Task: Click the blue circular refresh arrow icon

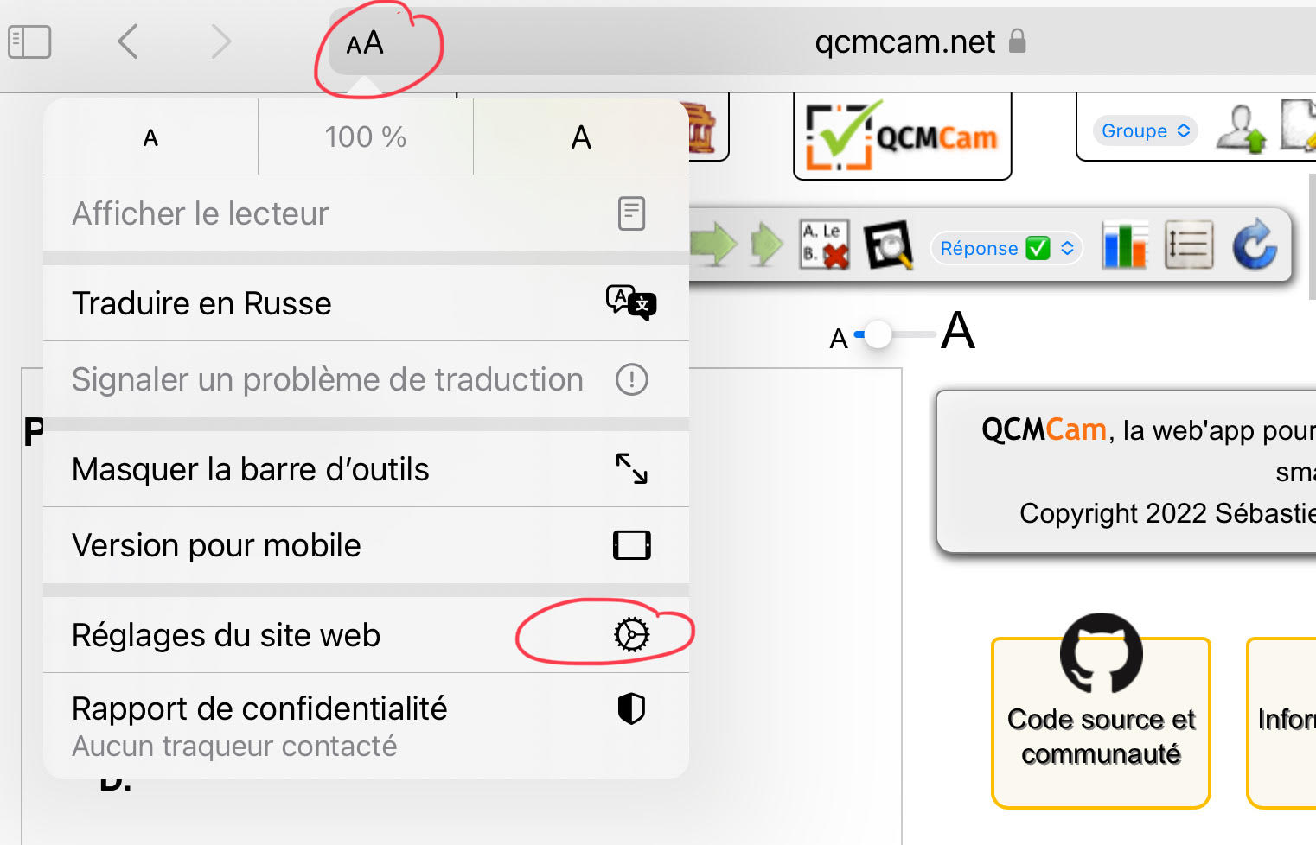Action: (1254, 245)
